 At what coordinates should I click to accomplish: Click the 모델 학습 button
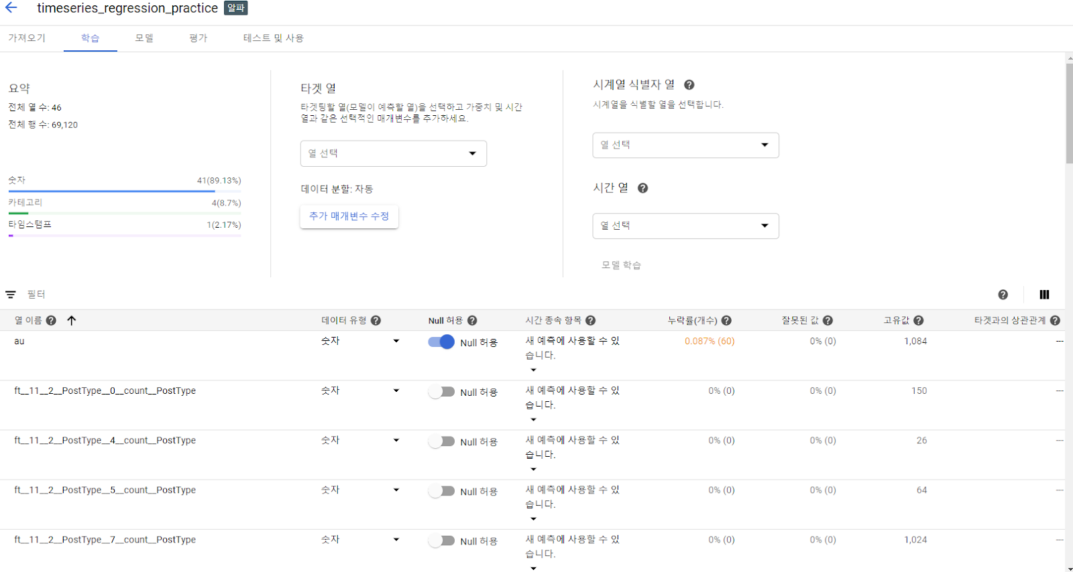[622, 265]
